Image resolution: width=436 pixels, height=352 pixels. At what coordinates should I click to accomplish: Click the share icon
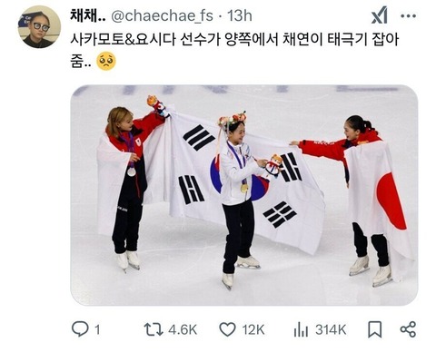click(408, 329)
